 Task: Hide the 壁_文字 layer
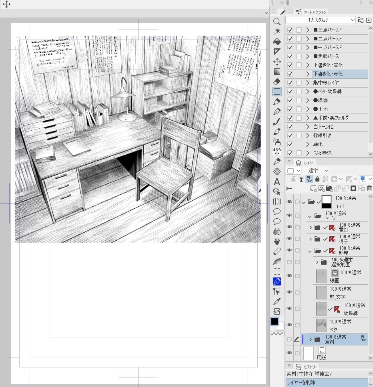(x=289, y=292)
